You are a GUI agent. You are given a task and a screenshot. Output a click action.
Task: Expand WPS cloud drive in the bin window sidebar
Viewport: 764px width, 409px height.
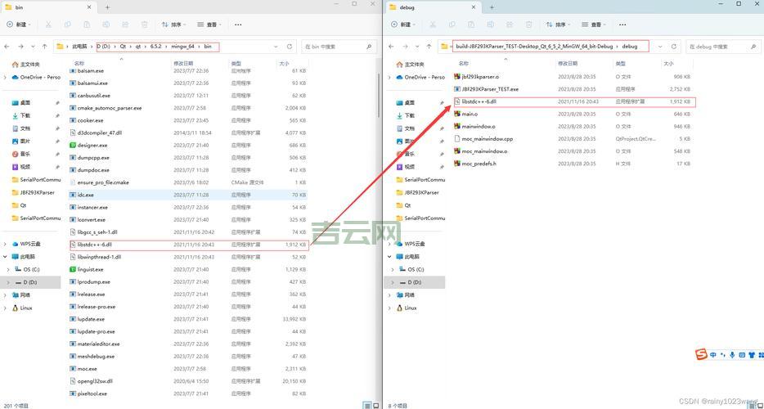tap(5, 244)
